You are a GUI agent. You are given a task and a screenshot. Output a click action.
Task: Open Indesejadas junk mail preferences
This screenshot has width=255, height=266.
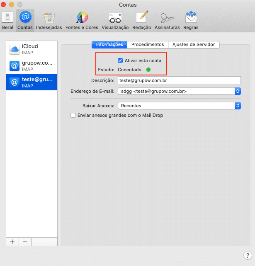click(49, 20)
